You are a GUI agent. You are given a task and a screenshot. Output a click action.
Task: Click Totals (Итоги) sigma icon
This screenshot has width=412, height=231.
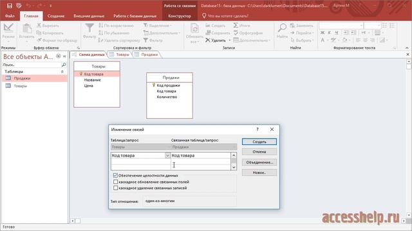click(x=236, y=26)
